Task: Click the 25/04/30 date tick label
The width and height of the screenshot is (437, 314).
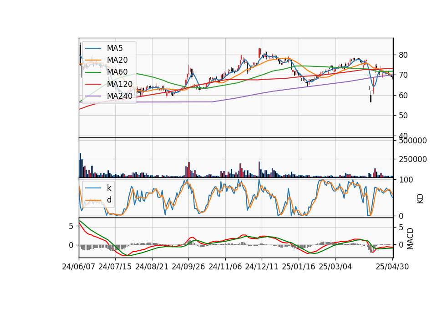Action: click(392, 267)
